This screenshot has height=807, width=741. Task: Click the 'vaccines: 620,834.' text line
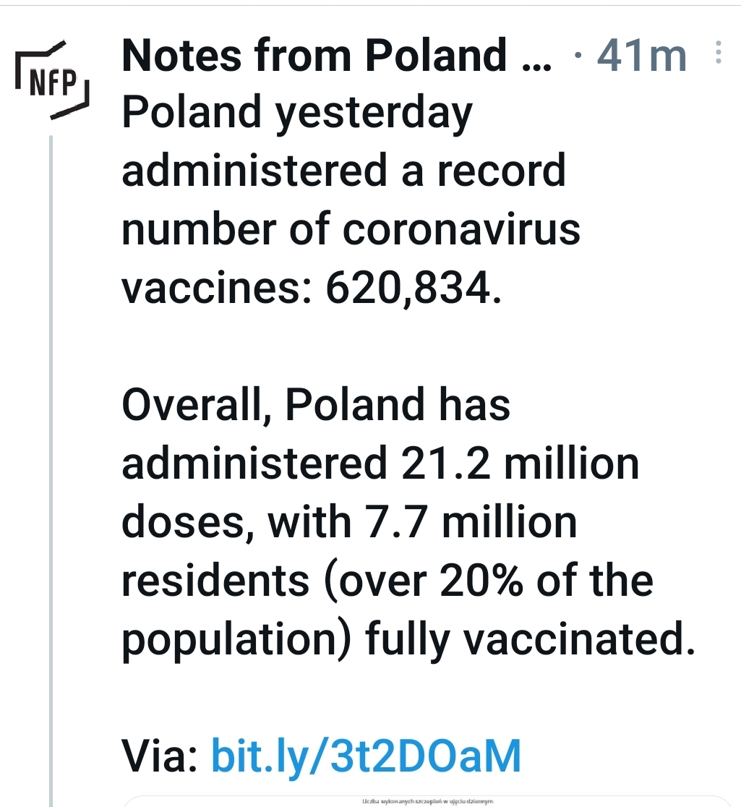[x=312, y=289]
